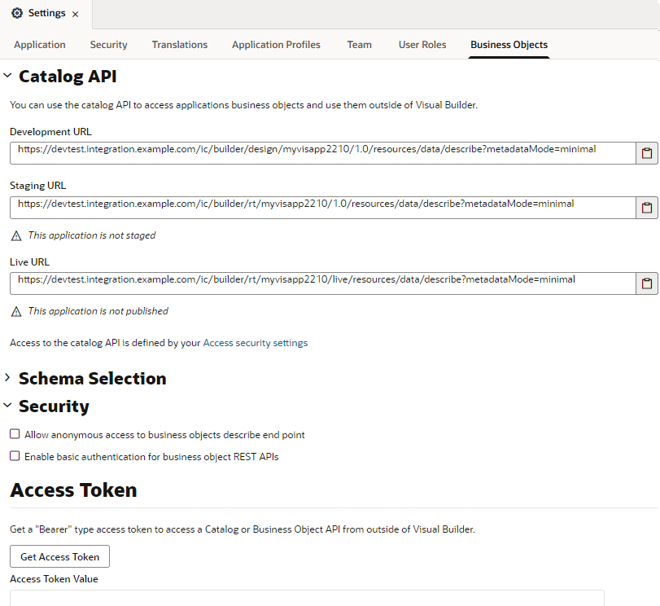
Task: Go to the User Roles tab
Action: coord(422,45)
